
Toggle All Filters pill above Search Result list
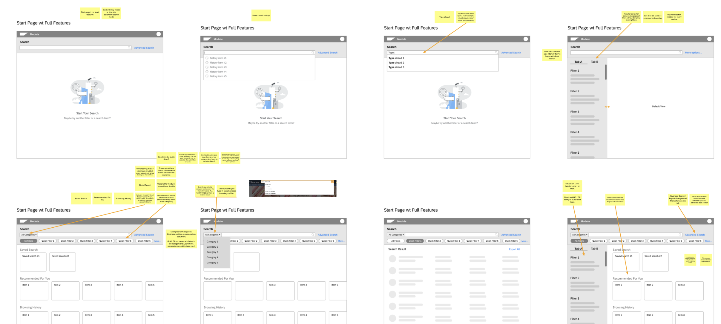click(x=396, y=241)
